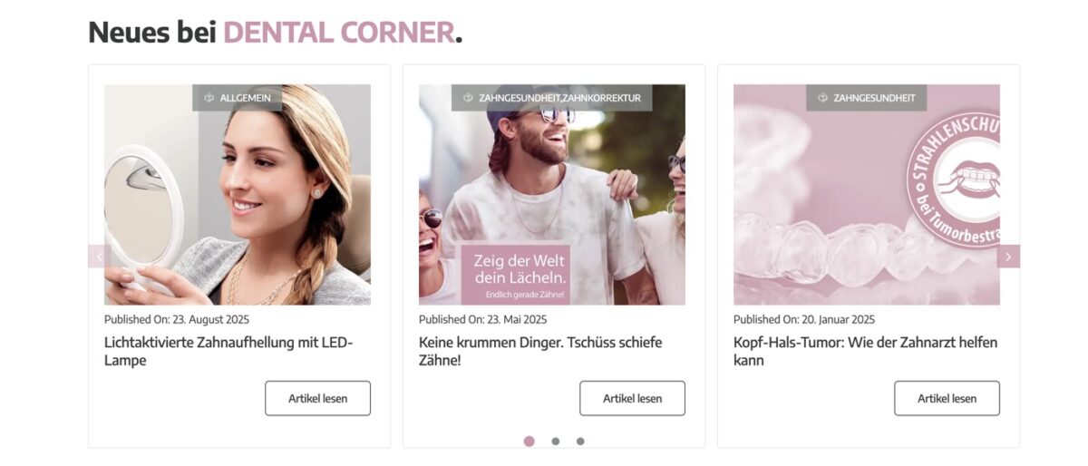Click the previous slide arrow
Viewport: 1088px width, 466px height.
(x=99, y=257)
